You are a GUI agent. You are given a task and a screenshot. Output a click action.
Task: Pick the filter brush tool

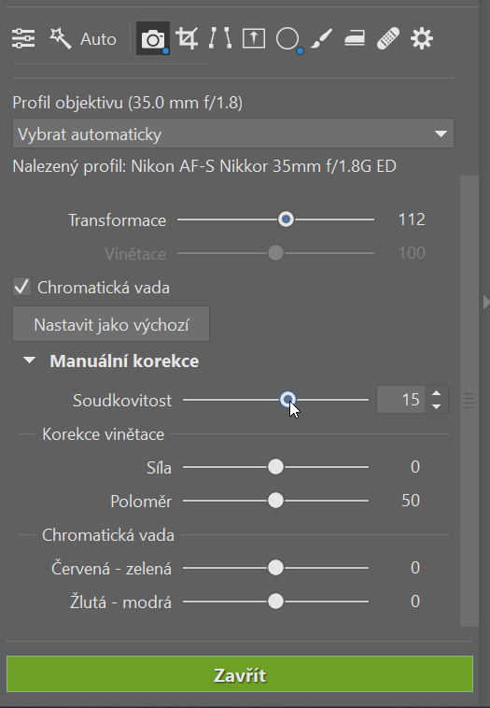[x=321, y=39]
